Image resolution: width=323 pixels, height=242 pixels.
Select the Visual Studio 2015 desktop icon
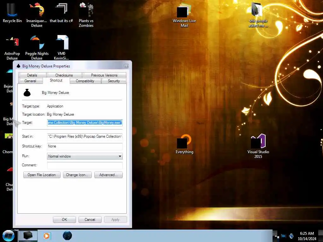(258, 146)
